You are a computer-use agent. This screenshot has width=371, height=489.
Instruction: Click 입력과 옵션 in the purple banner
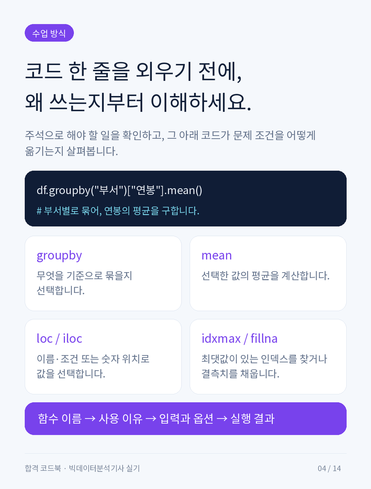186,419
